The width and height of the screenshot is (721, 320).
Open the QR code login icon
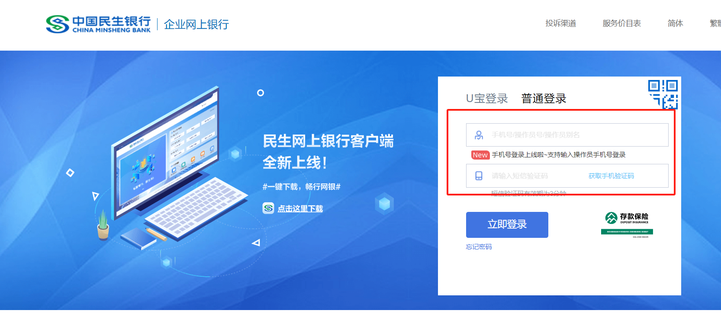tap(663, 94)
